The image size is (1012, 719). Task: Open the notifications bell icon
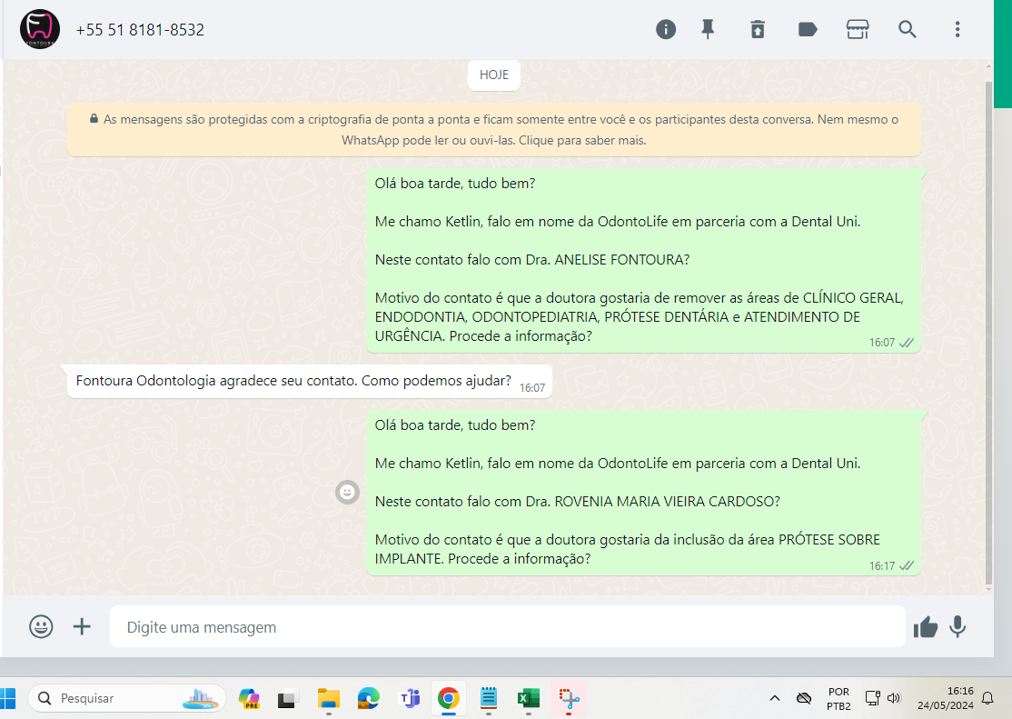[987, 698]
